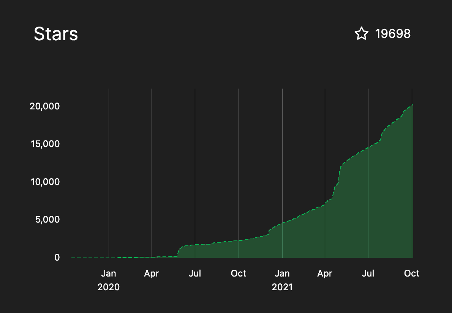Select the first Jul x-axis label
The height and width of the screenshot is (313, 452).
[195, 273]
